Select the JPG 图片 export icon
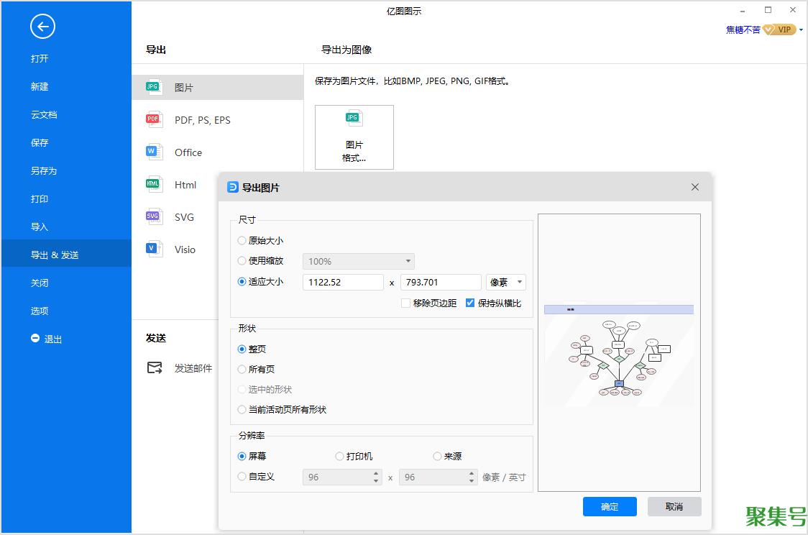Viewport: 808px width, 535px height. pos(153,87)
